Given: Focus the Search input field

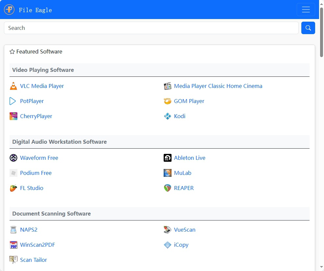Looking at the screenshot, I should tap(151, 28).
